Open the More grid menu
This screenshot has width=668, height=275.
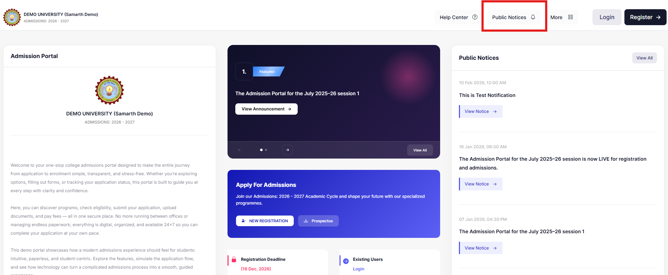tap(570, 17)
